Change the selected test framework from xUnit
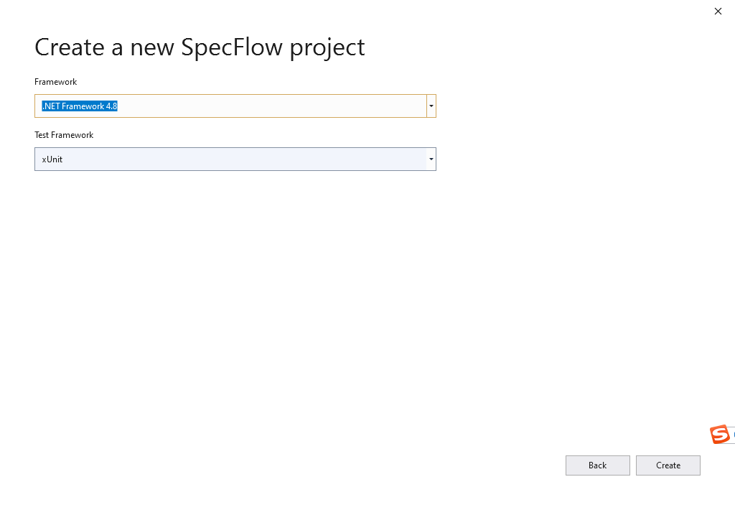 click(x=431, y=159)
